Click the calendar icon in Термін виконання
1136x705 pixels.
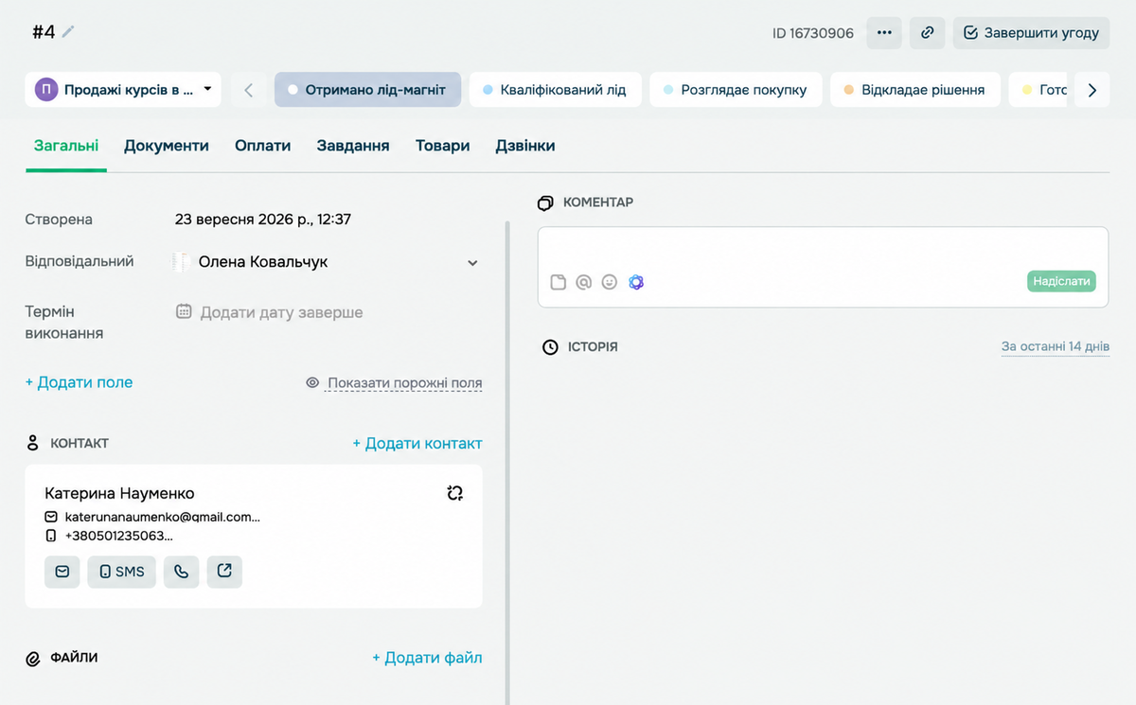(x=184, y=311)
